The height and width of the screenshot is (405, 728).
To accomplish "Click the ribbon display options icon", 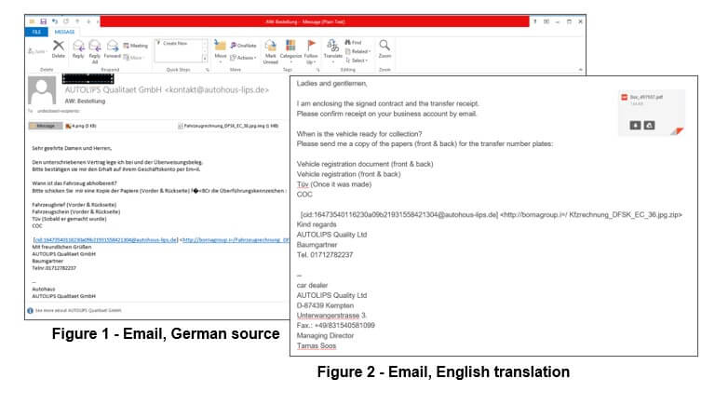I will (546, 21).
